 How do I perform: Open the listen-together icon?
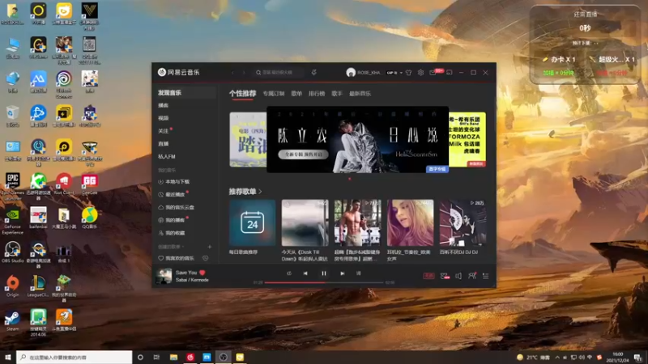472,276
